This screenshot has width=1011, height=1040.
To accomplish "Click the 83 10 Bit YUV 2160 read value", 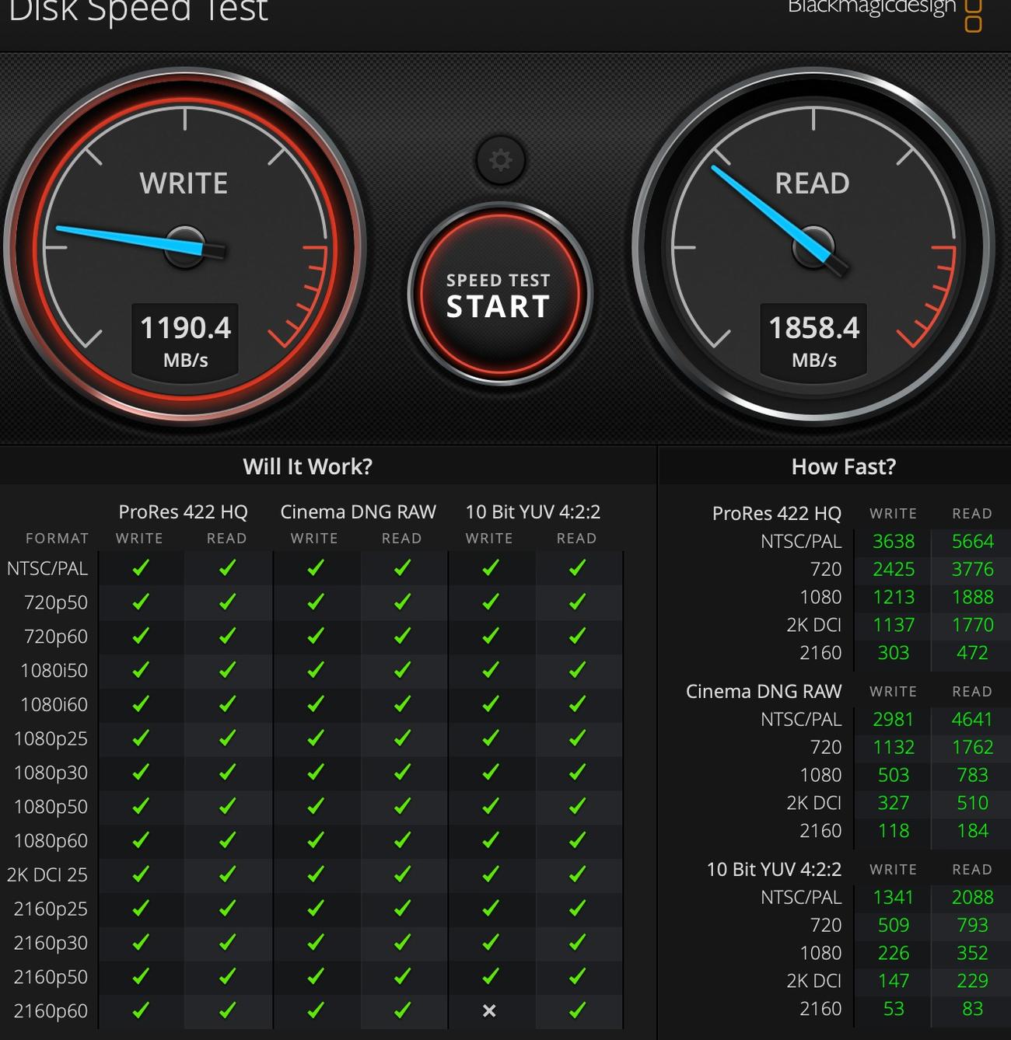I will [x=973, y=1008].
